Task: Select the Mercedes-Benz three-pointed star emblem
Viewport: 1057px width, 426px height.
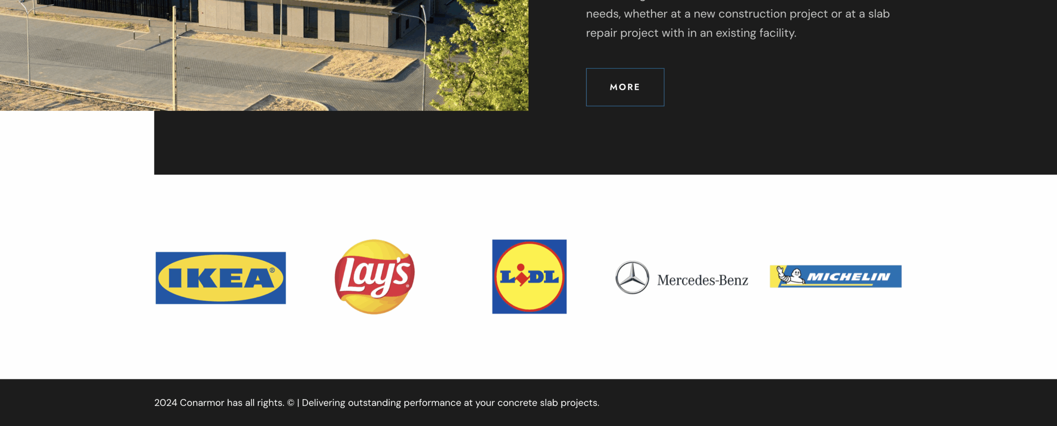Action: 632,277
